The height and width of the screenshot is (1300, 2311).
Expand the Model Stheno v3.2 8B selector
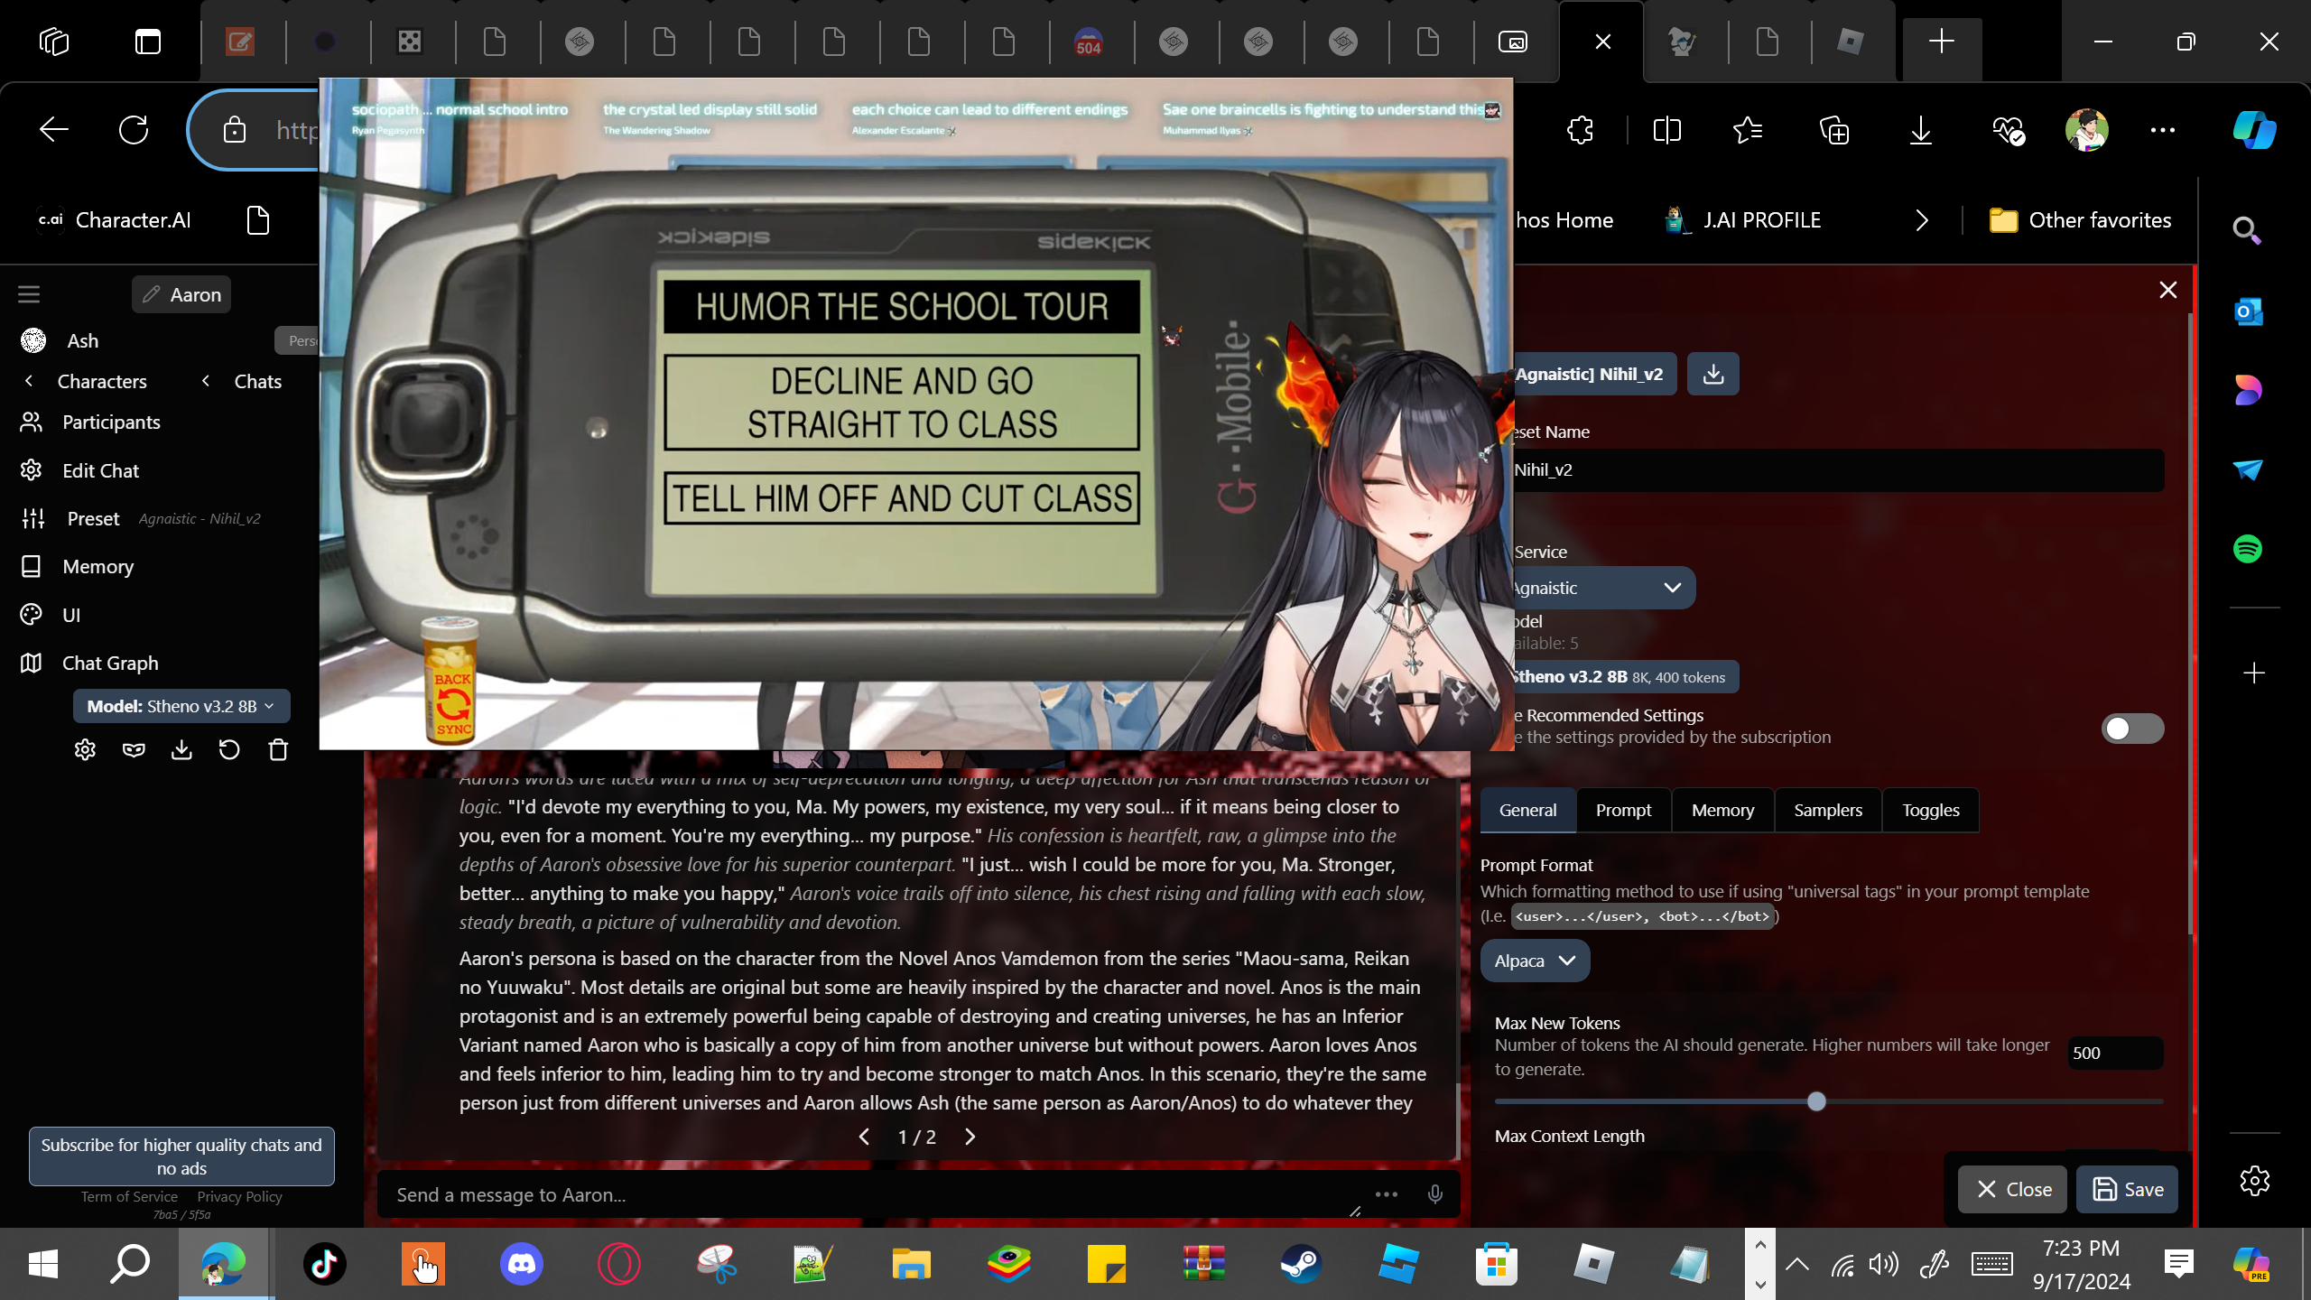pyautogui.click(x=181, y=706)
